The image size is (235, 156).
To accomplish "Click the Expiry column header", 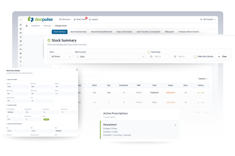I will 171,85.
